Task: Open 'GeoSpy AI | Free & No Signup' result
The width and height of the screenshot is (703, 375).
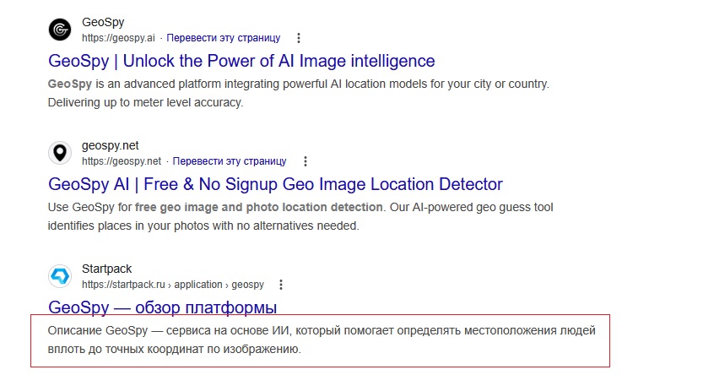Action: click(275, 184)
